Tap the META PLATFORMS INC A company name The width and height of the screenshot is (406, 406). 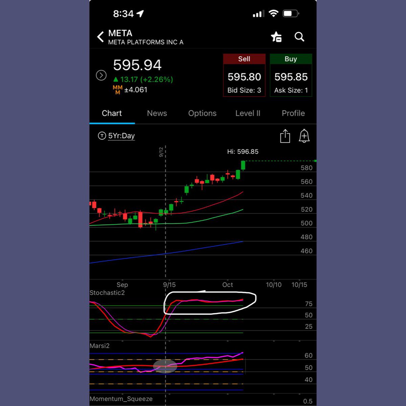[146, 42]
